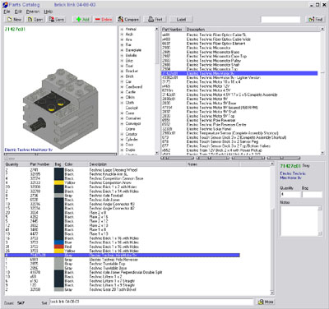Click the New toolbar button
The height and width of the screenshot is (309, 329).
click(15, 20)
